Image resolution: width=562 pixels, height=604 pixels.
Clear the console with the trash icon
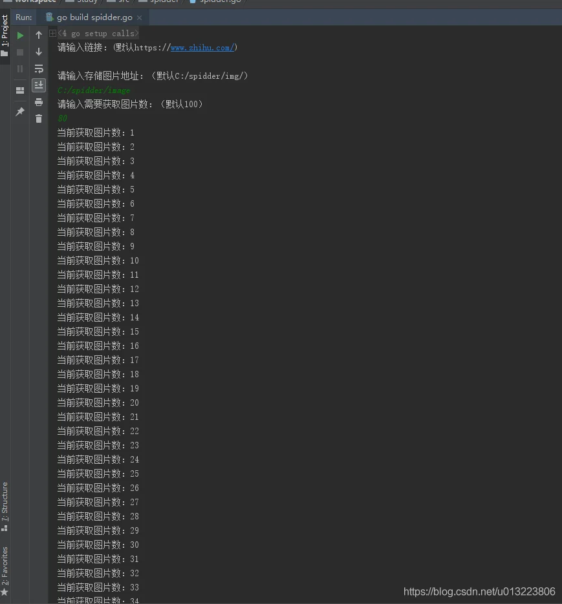coord(39,119)
